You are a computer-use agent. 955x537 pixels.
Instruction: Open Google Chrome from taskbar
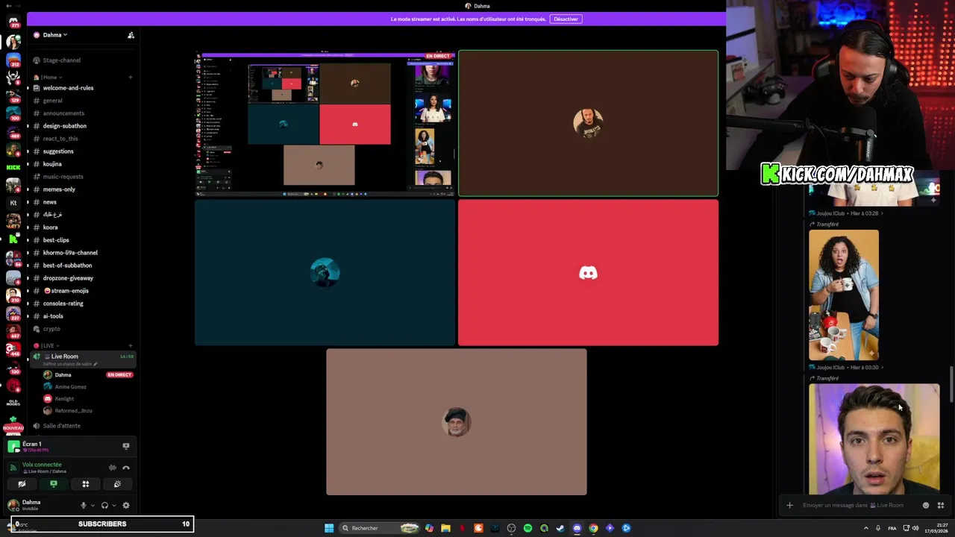(x=593, y=528)
